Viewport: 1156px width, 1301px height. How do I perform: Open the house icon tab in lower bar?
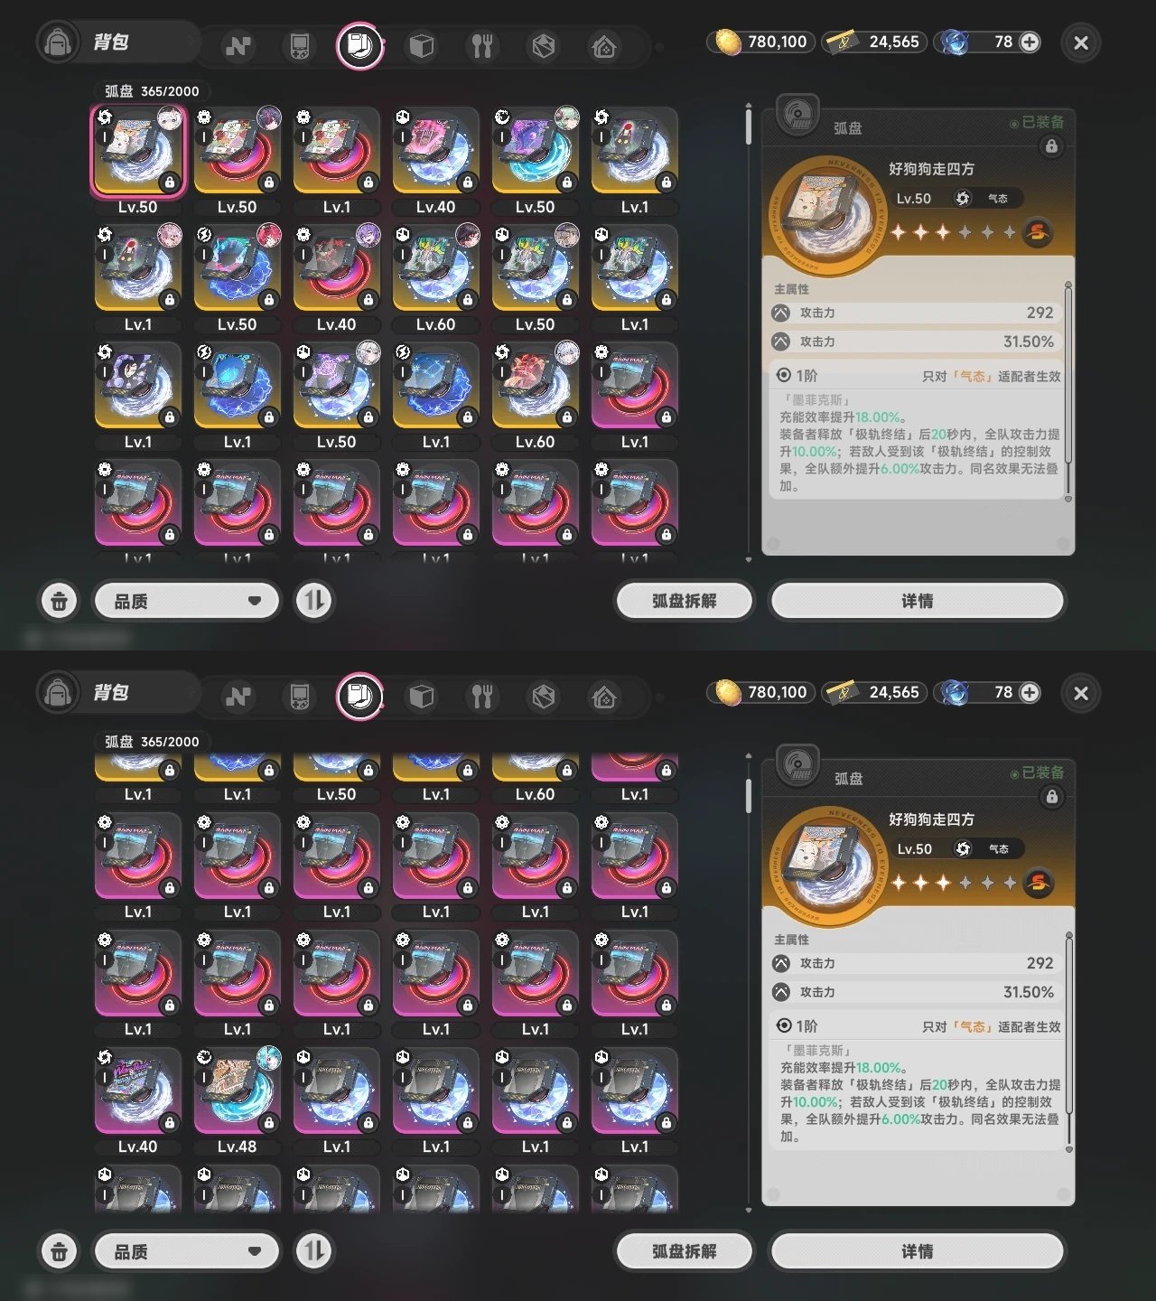tap(604, 697)
